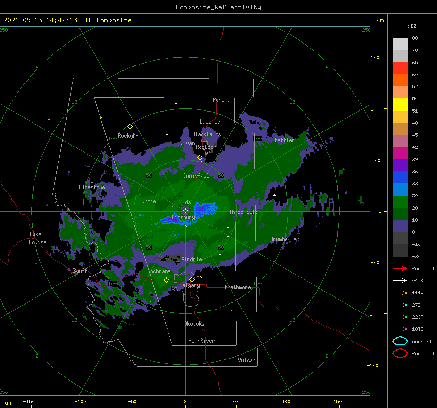The image size is (437, 408).
Task: Pick the magenta 42-39 dBZ color swatch
Action: 400,153
